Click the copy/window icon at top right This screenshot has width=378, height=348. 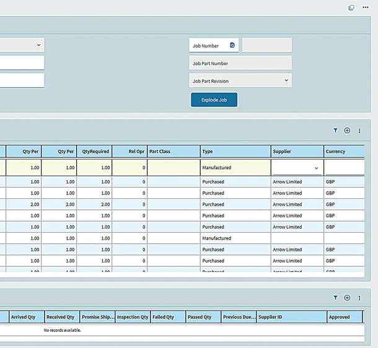[x=351, y=7]
